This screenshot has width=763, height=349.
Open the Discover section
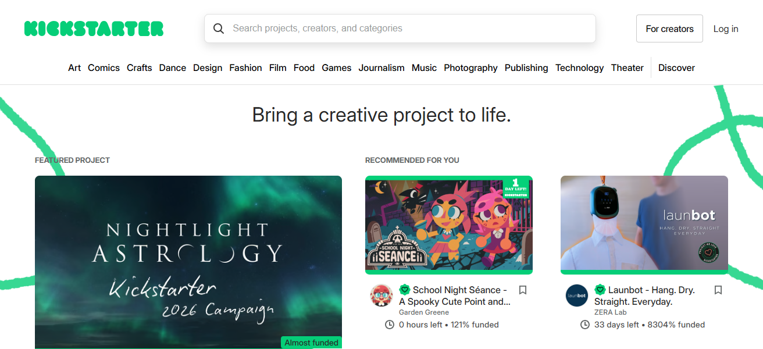[x=676, y=67]
